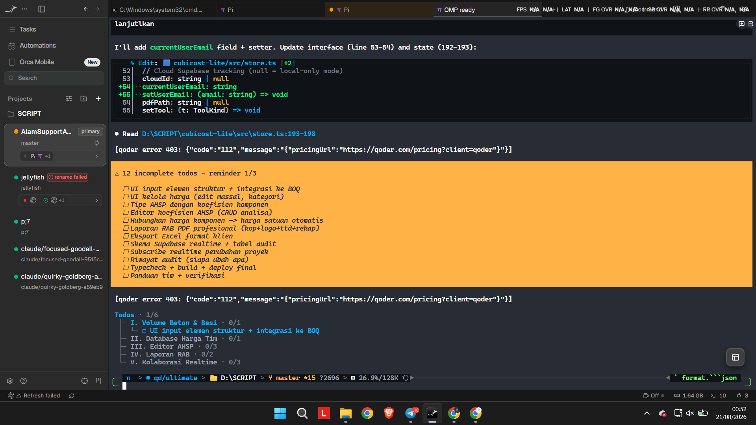The image size is (756, 425).
Task: Go forward with the right arrow
Action: (x=97, y=9)
